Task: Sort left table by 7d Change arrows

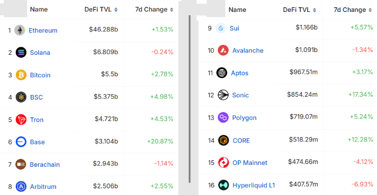Action: tap(171, 10)
